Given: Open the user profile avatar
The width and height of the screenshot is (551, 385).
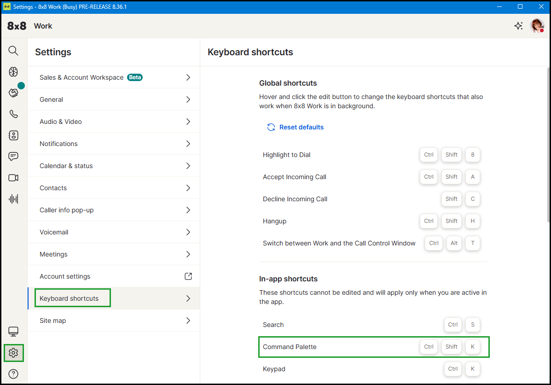Looking at the screenshot, I should pyautogui.click(x=537, y=26).
